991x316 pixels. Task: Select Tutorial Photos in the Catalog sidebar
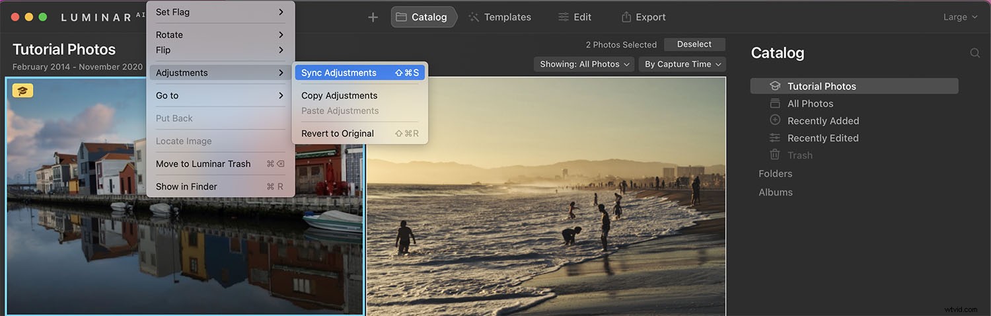pyautogui.click(x=854, y=86)
